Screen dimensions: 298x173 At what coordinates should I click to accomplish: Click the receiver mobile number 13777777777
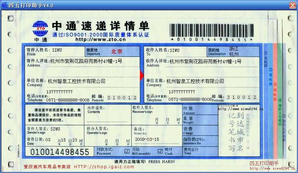(182, 92)
